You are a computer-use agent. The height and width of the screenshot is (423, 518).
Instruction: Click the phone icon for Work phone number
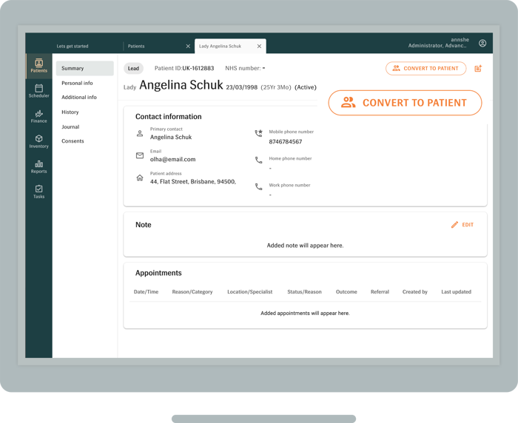pos(259,187)
